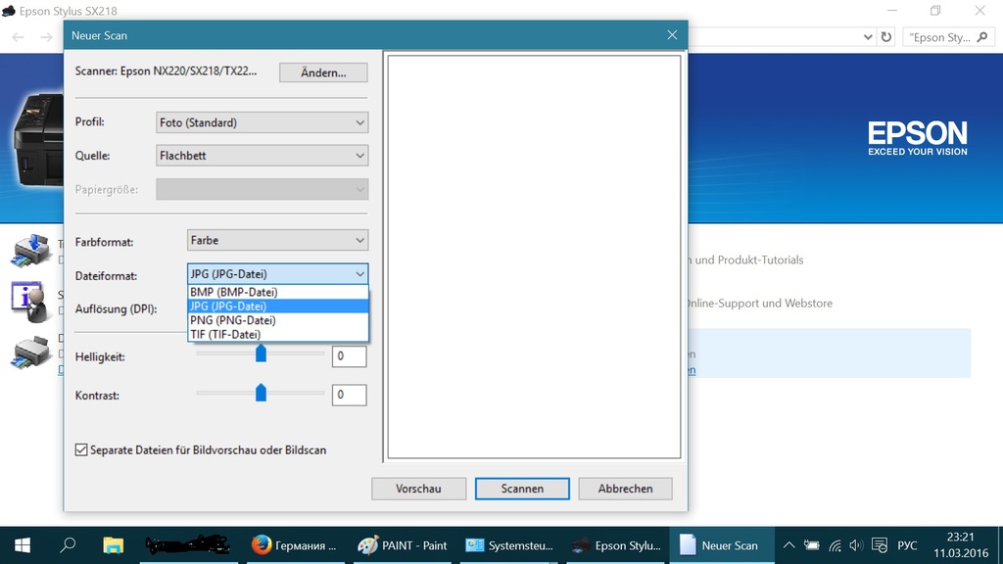
Task: Switch to Epson Stylus taskbar item
Action: [617, 545]
